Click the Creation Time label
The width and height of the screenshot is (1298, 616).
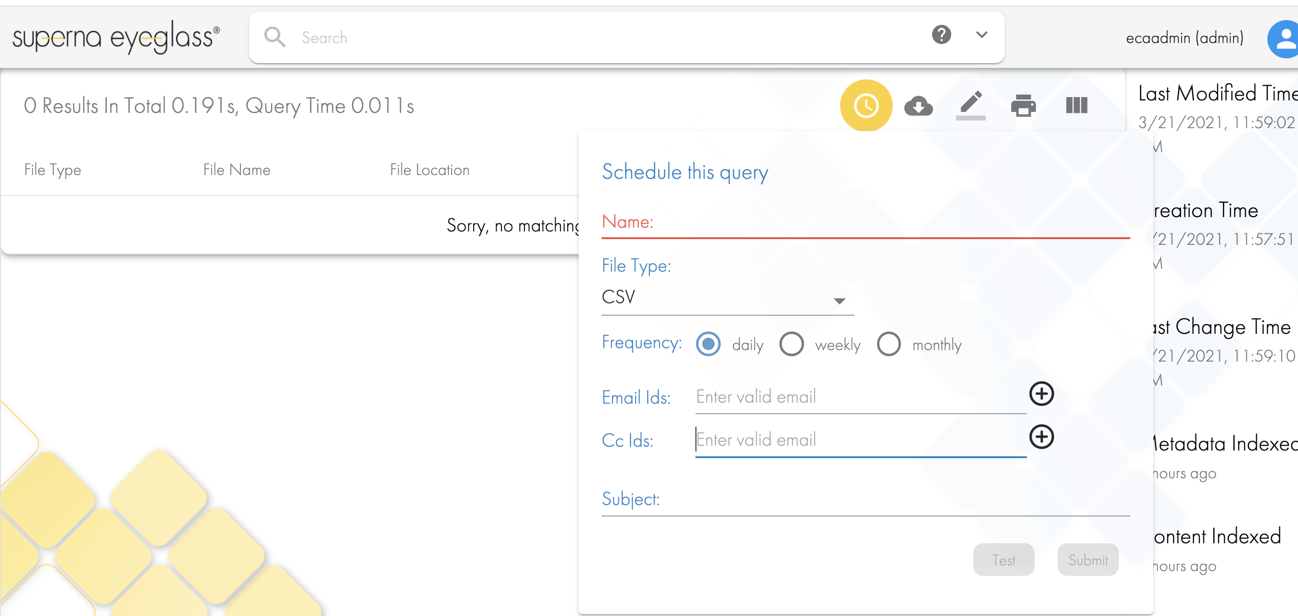coord(1206,210)
